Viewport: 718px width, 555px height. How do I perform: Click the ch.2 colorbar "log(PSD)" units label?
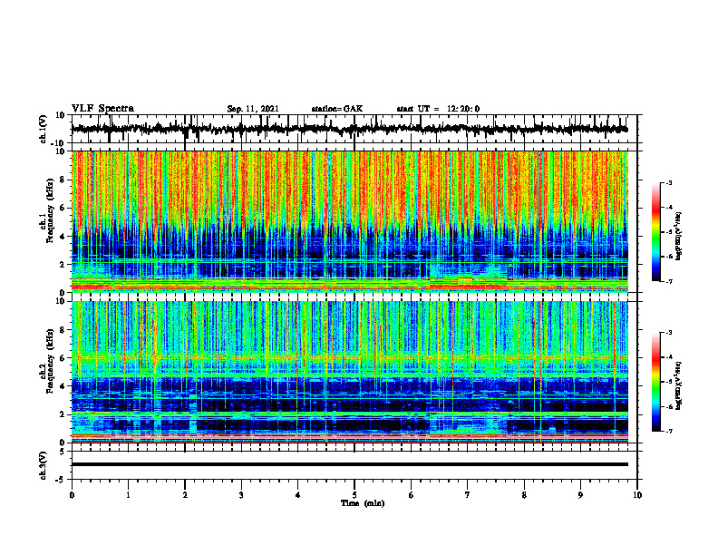pyautogui.click(x=679, y=385)
